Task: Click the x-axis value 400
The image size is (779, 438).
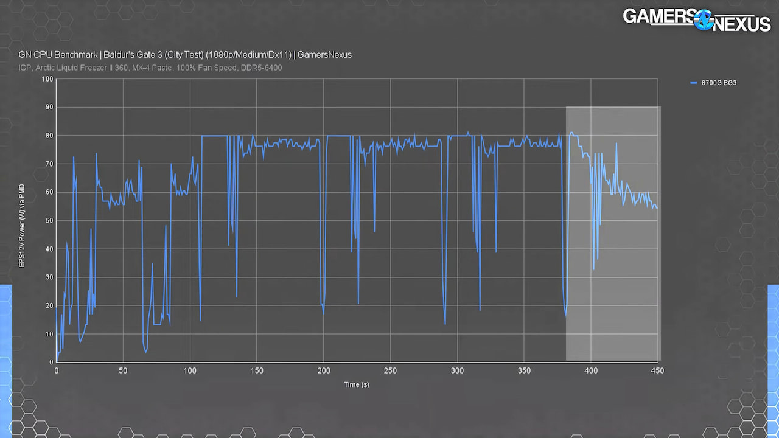Action: pos(591,370)
